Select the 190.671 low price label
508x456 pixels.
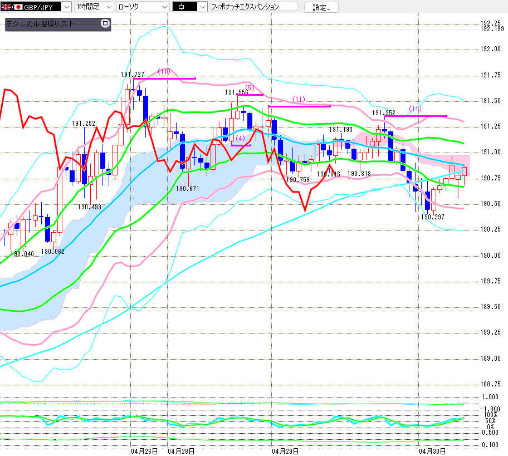pos(187,189)
